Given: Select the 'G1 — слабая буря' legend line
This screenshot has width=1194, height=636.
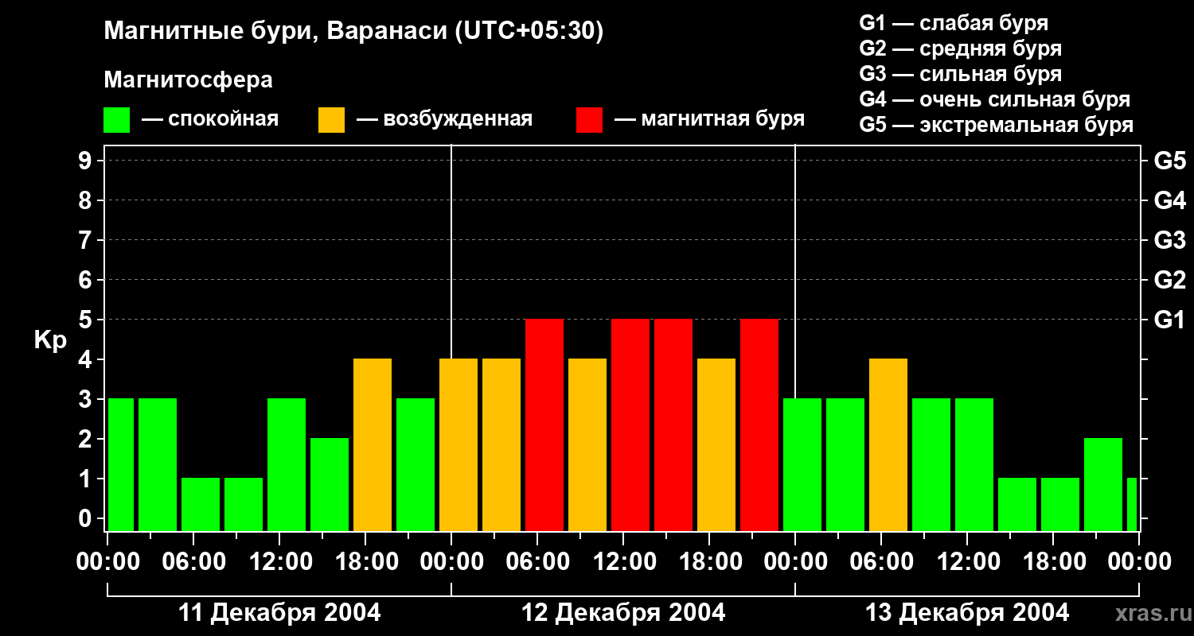Looking at the screenshot, I should [954, 22].
